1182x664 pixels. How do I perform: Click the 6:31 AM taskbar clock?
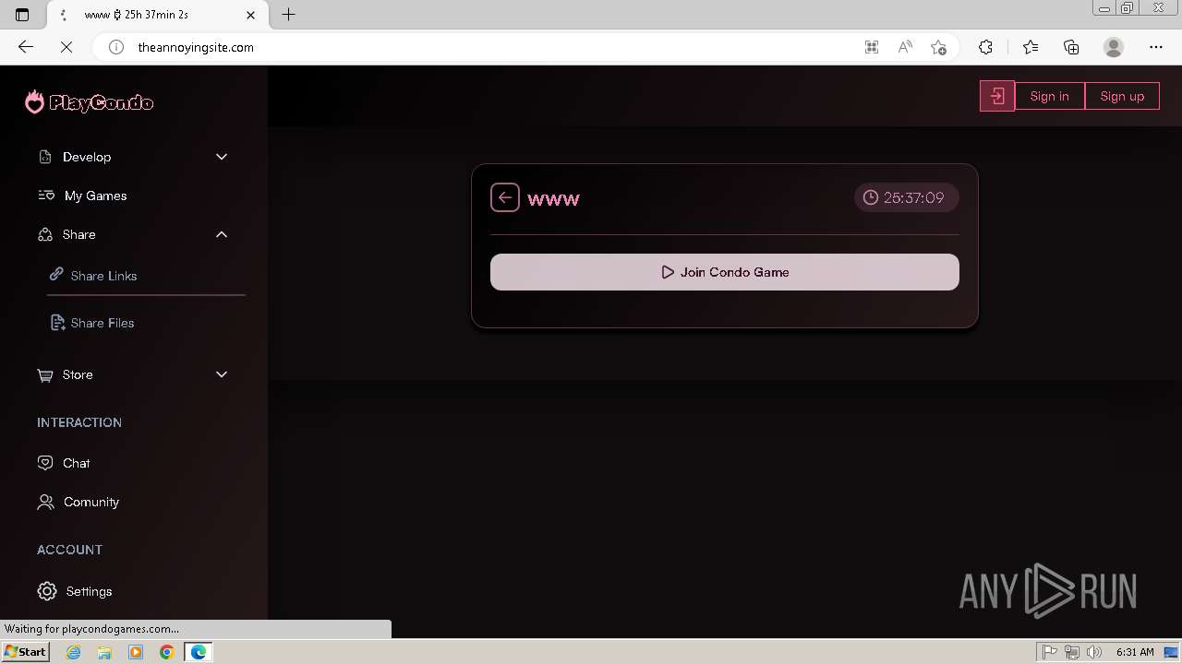point(1135,652)
